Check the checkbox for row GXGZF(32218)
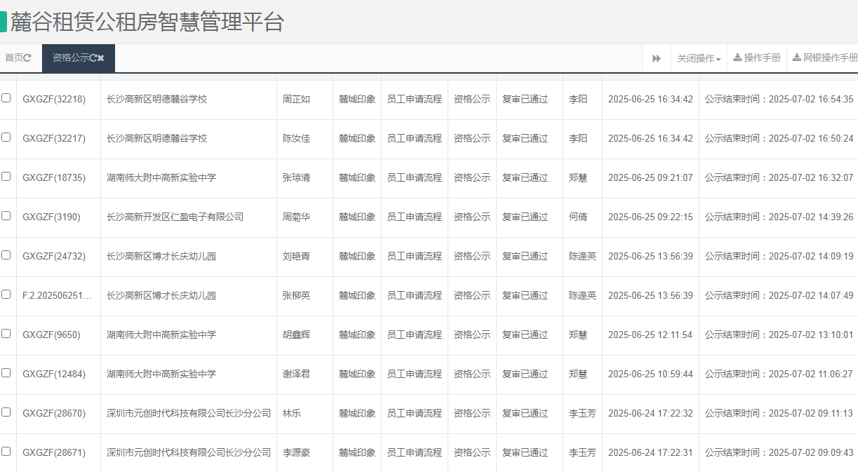This screenshot has width=858, height=472. pyautogui.click(x=6, y=99)
